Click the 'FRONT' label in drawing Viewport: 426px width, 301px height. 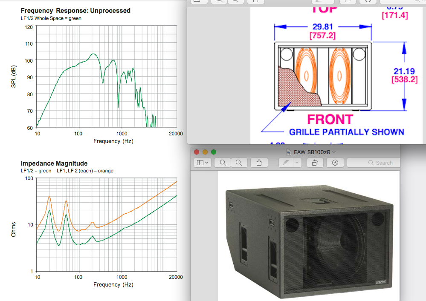330,119
